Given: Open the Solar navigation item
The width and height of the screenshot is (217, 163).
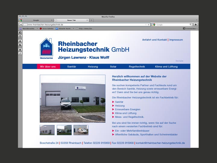Looking at the screenshot, I should (113, 66).
